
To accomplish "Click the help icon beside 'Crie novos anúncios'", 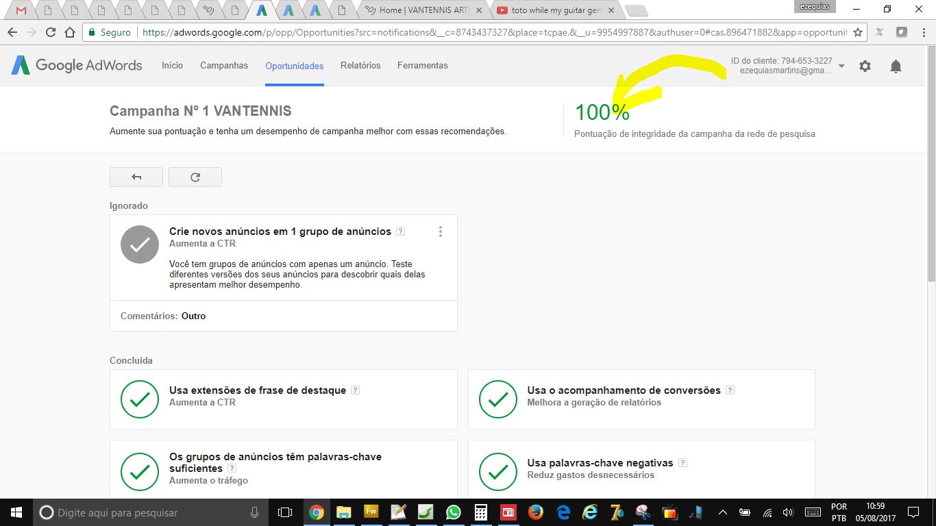I will point(401,231).
